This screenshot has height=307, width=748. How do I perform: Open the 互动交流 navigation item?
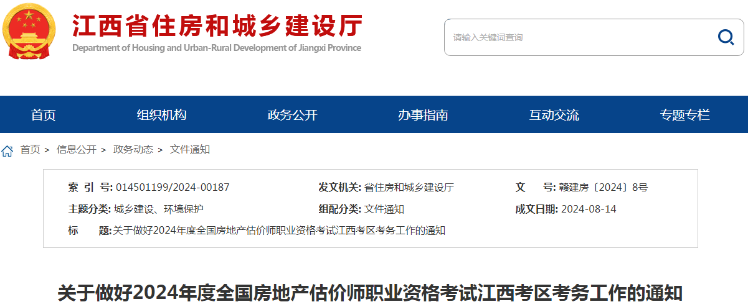click(x=554, y=115)
